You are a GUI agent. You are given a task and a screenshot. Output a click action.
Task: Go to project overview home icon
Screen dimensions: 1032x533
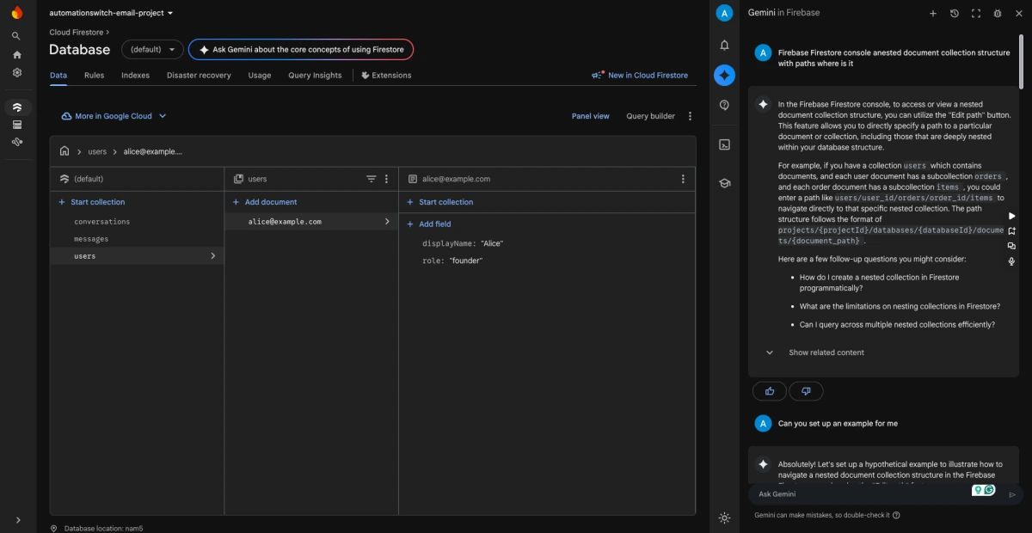pos(16,54)
